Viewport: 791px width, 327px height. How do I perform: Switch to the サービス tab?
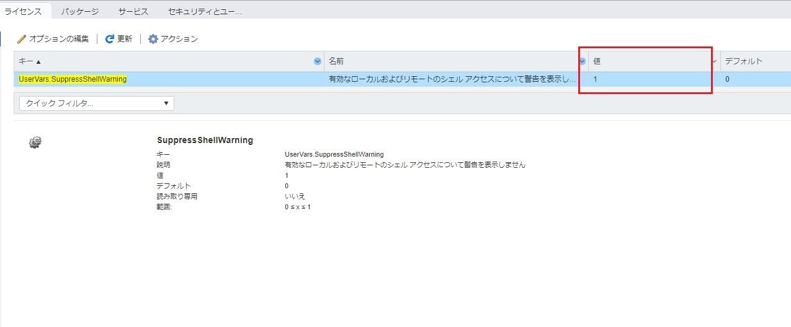click(133, 11)
